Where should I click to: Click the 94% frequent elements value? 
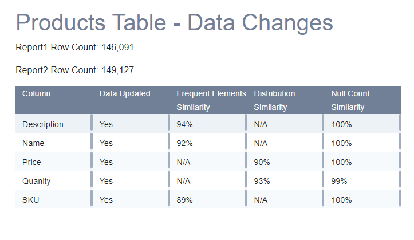point(184,124)
